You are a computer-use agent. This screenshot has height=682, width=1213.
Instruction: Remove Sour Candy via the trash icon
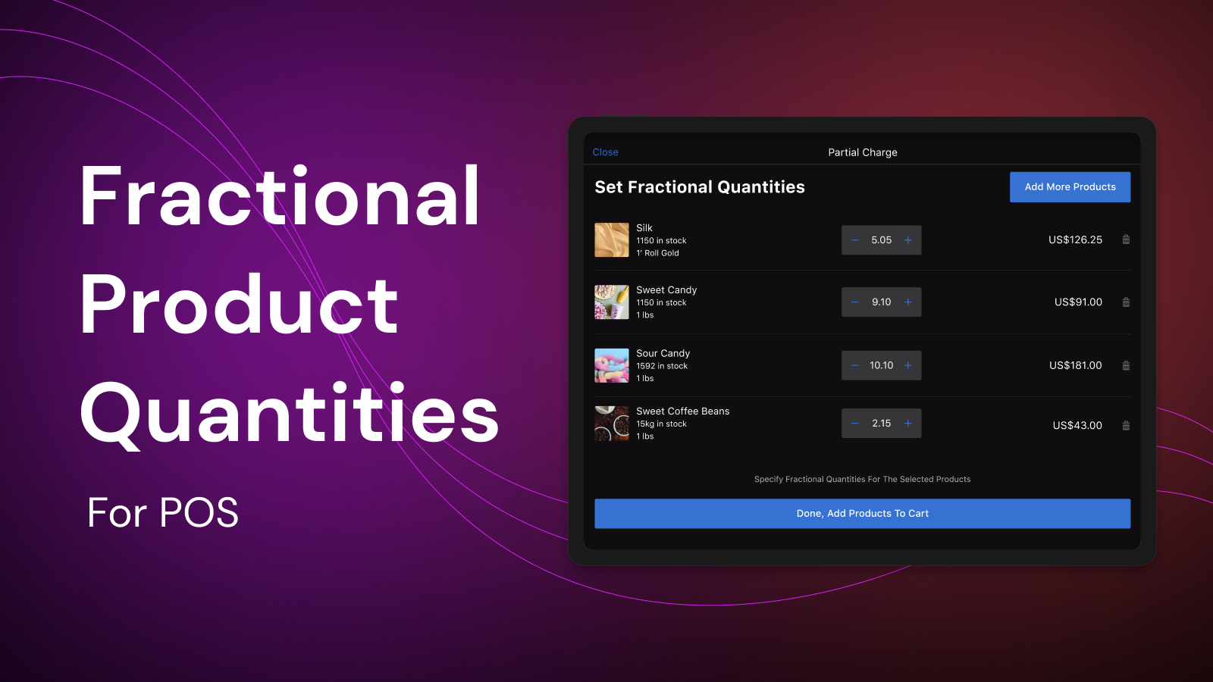[x=1126, y=365]
